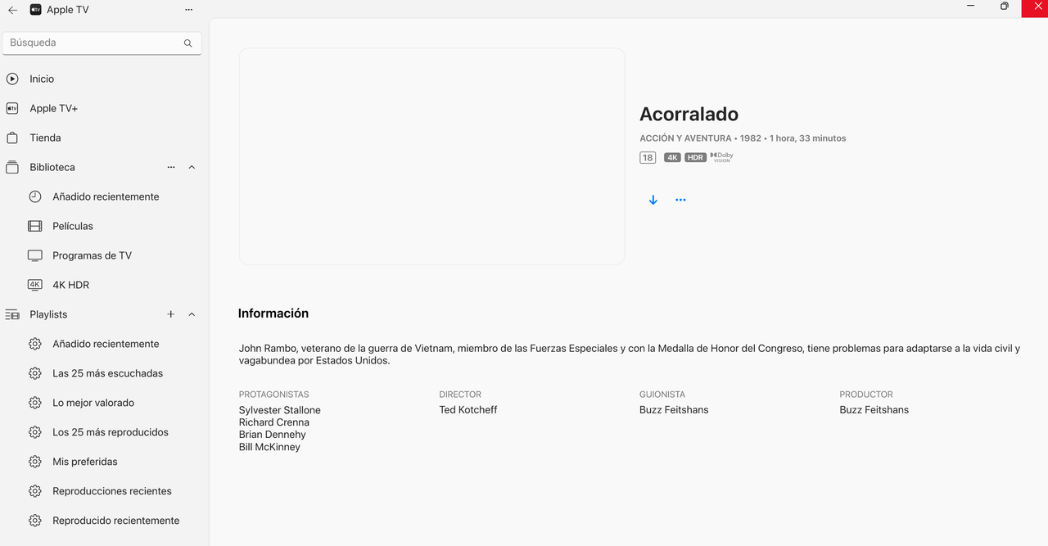Click the Dolby Vision badge
The height and width of the screenshot is (546, 1048).
coord(721,157)
